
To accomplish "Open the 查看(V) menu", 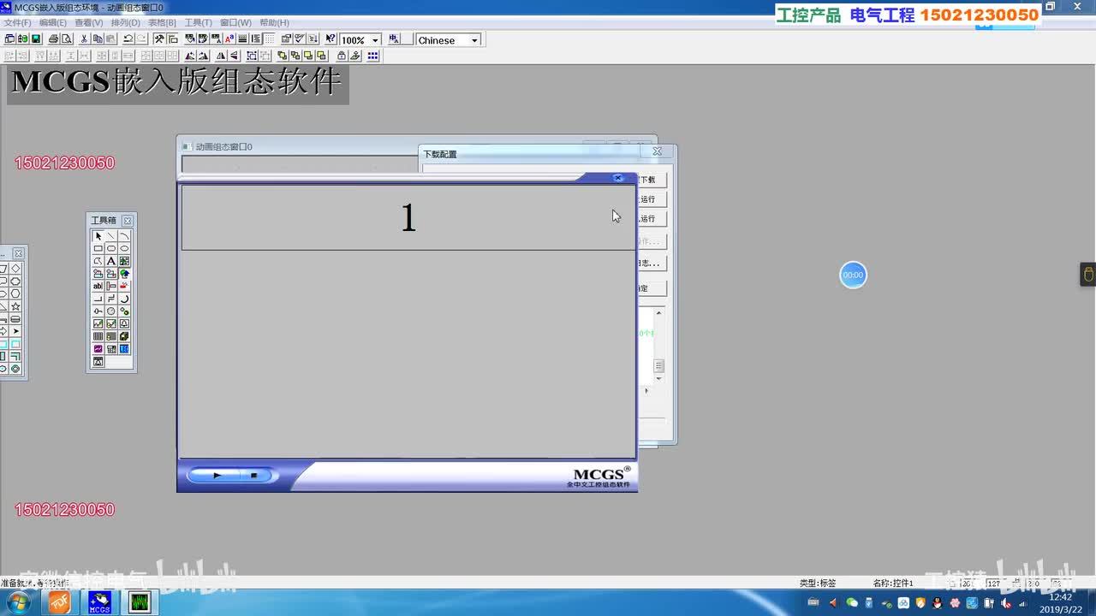I will tap(89, 22).
